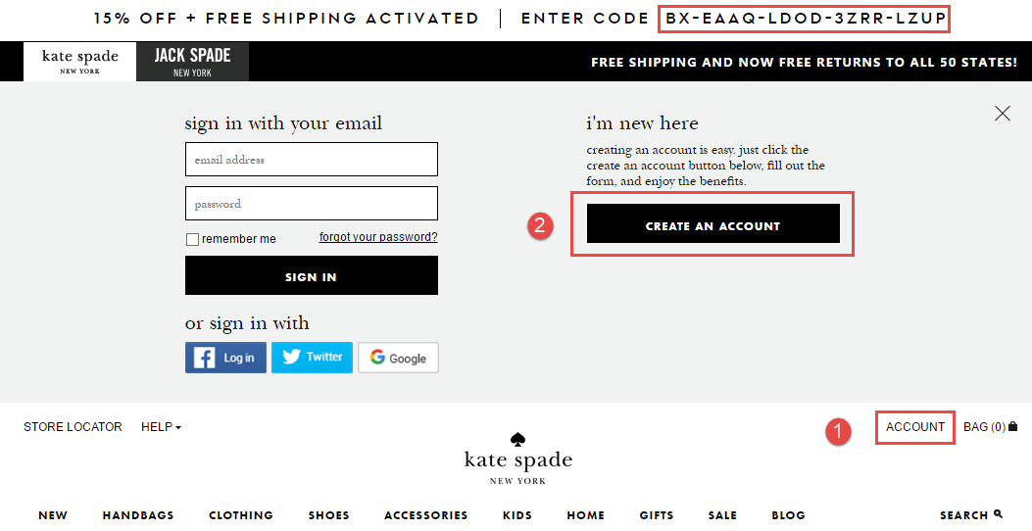Toggle the remember me checkbox
Viewport: 1032px width, 531px height.
[192, 239]
